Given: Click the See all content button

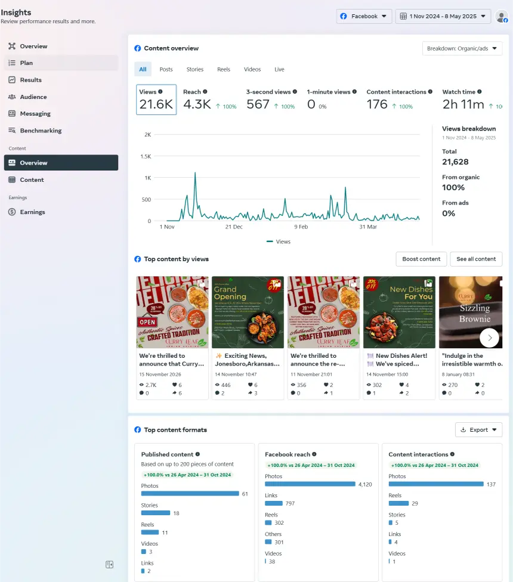Looking at the screenshot, I should pos(476,259).
